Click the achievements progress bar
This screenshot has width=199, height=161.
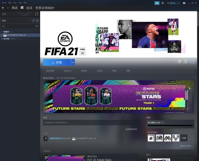coord(170,125)
